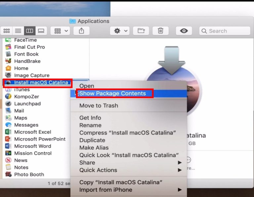
Task: Click the Maps app icon
Action: point(8,118)
